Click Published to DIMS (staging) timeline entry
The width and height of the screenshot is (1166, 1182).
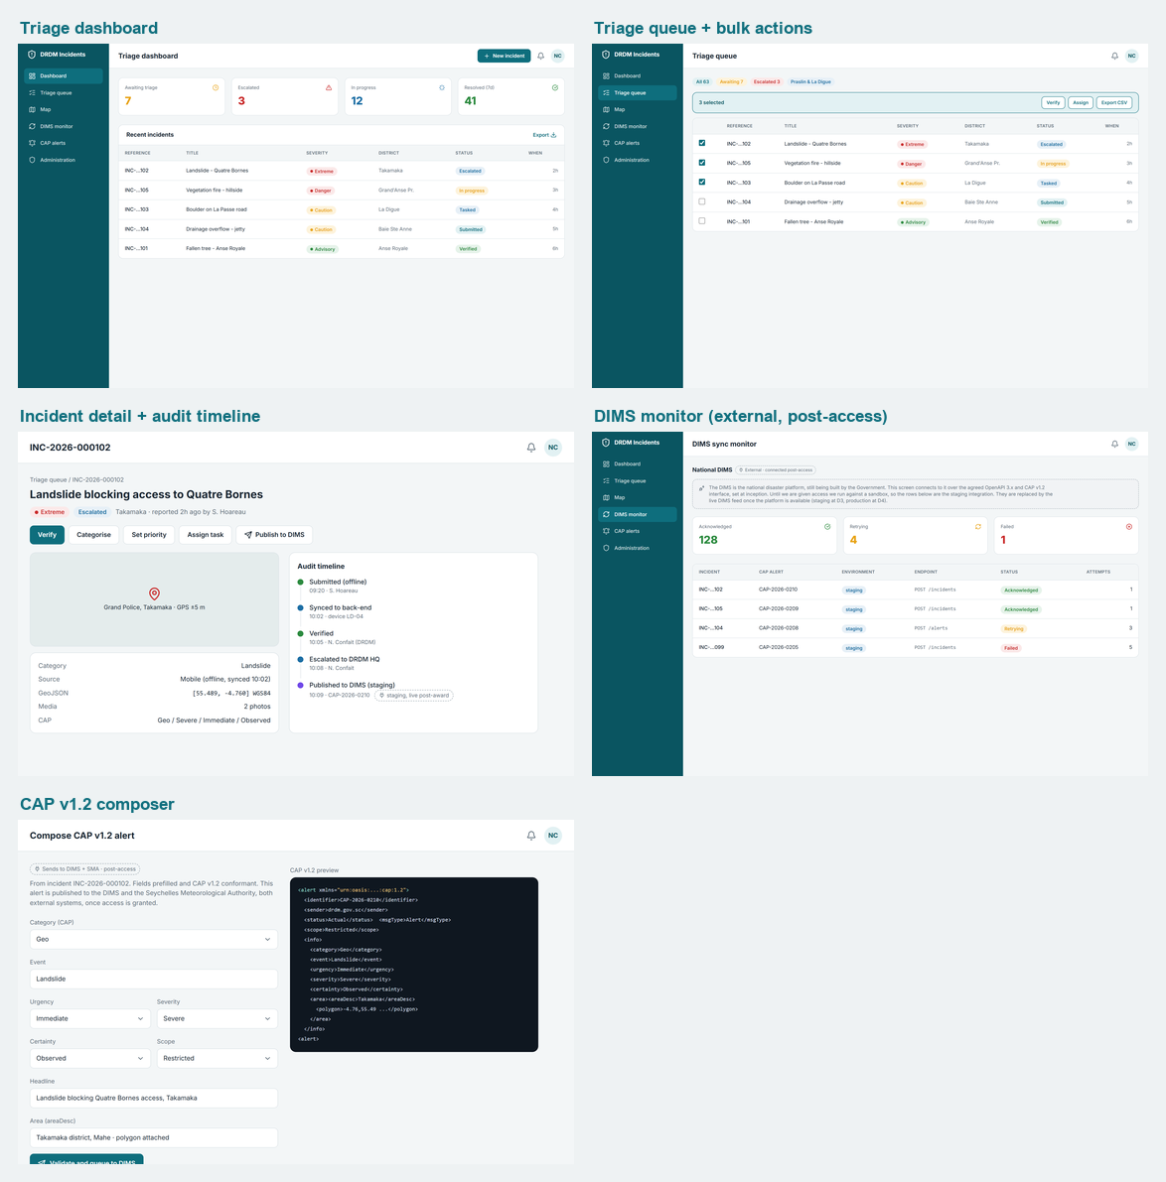coord(352,685)
